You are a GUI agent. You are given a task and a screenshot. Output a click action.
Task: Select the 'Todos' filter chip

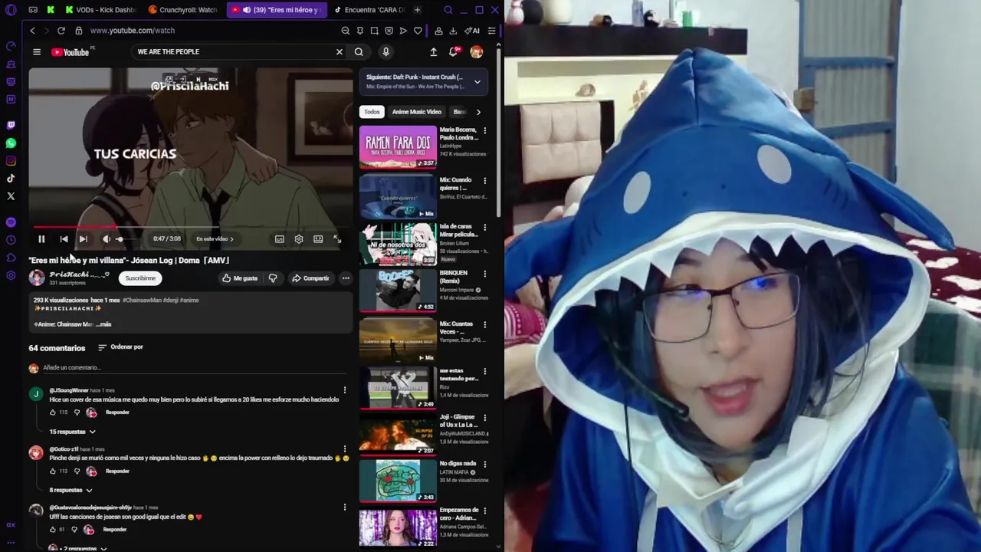click(372, 112)
